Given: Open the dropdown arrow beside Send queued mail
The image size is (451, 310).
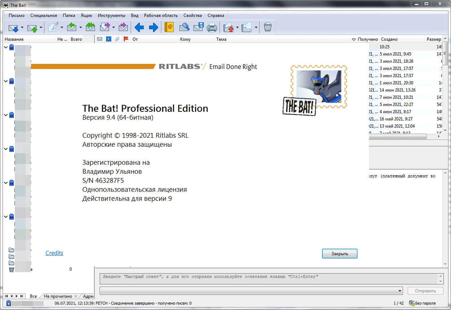Looking at the screenshot, I should tap(41, 27).
